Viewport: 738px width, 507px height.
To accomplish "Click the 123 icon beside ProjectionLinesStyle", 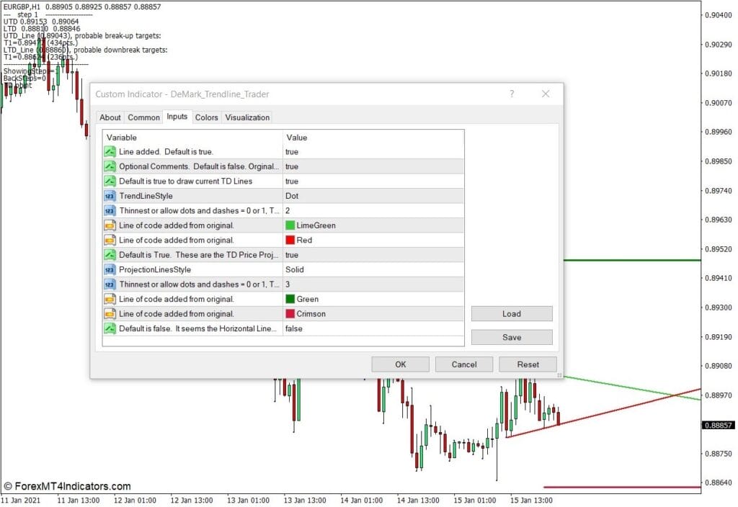I will click(x=110, y=269).
